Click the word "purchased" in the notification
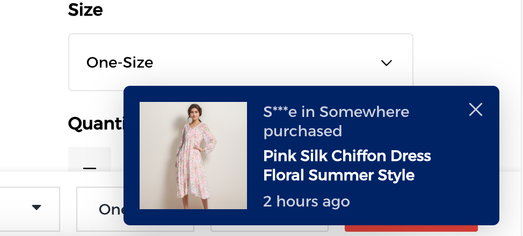Screen dimensions: 523x236 pos(302,131)
